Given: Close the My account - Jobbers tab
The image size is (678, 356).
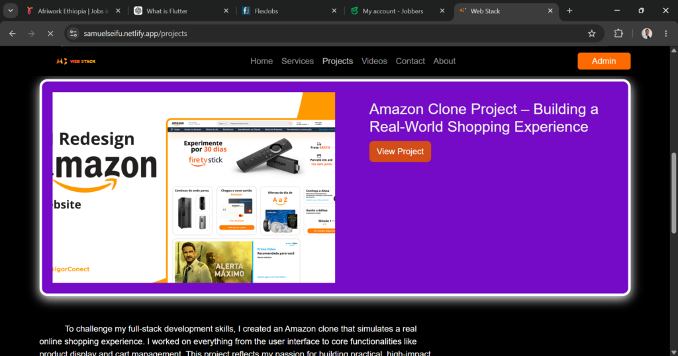Looking at the screenshot, I should click(x=442, y=11).
